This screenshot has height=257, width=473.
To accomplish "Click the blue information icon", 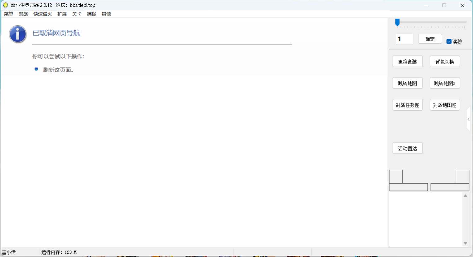I will click(x=18, y=34).
